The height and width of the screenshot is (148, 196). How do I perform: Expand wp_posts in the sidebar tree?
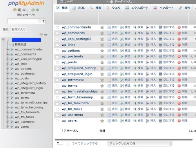click(x=7, y=78)
